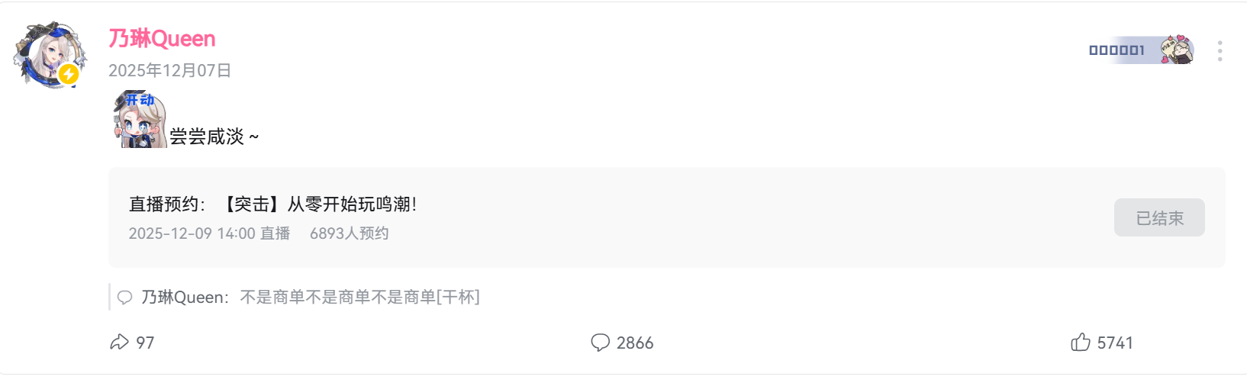Click the 已结束 button
Screen dimensions: 1247x383
tap(1158, 218)
